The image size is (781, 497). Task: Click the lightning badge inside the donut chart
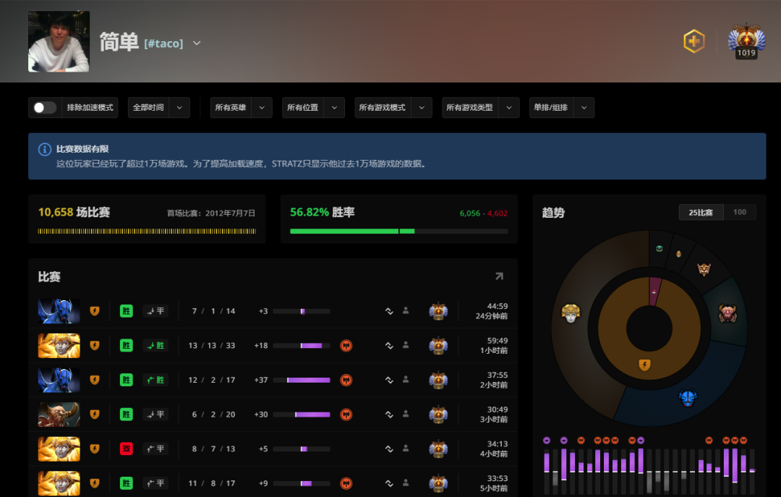[x=644, y=365]
